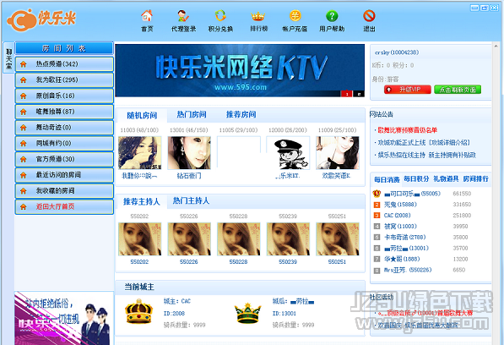Screen dimensions: 504x345
Task: Select the 每日积分 ranking tab
Action: pyautogui.click(x=416, y=179)
